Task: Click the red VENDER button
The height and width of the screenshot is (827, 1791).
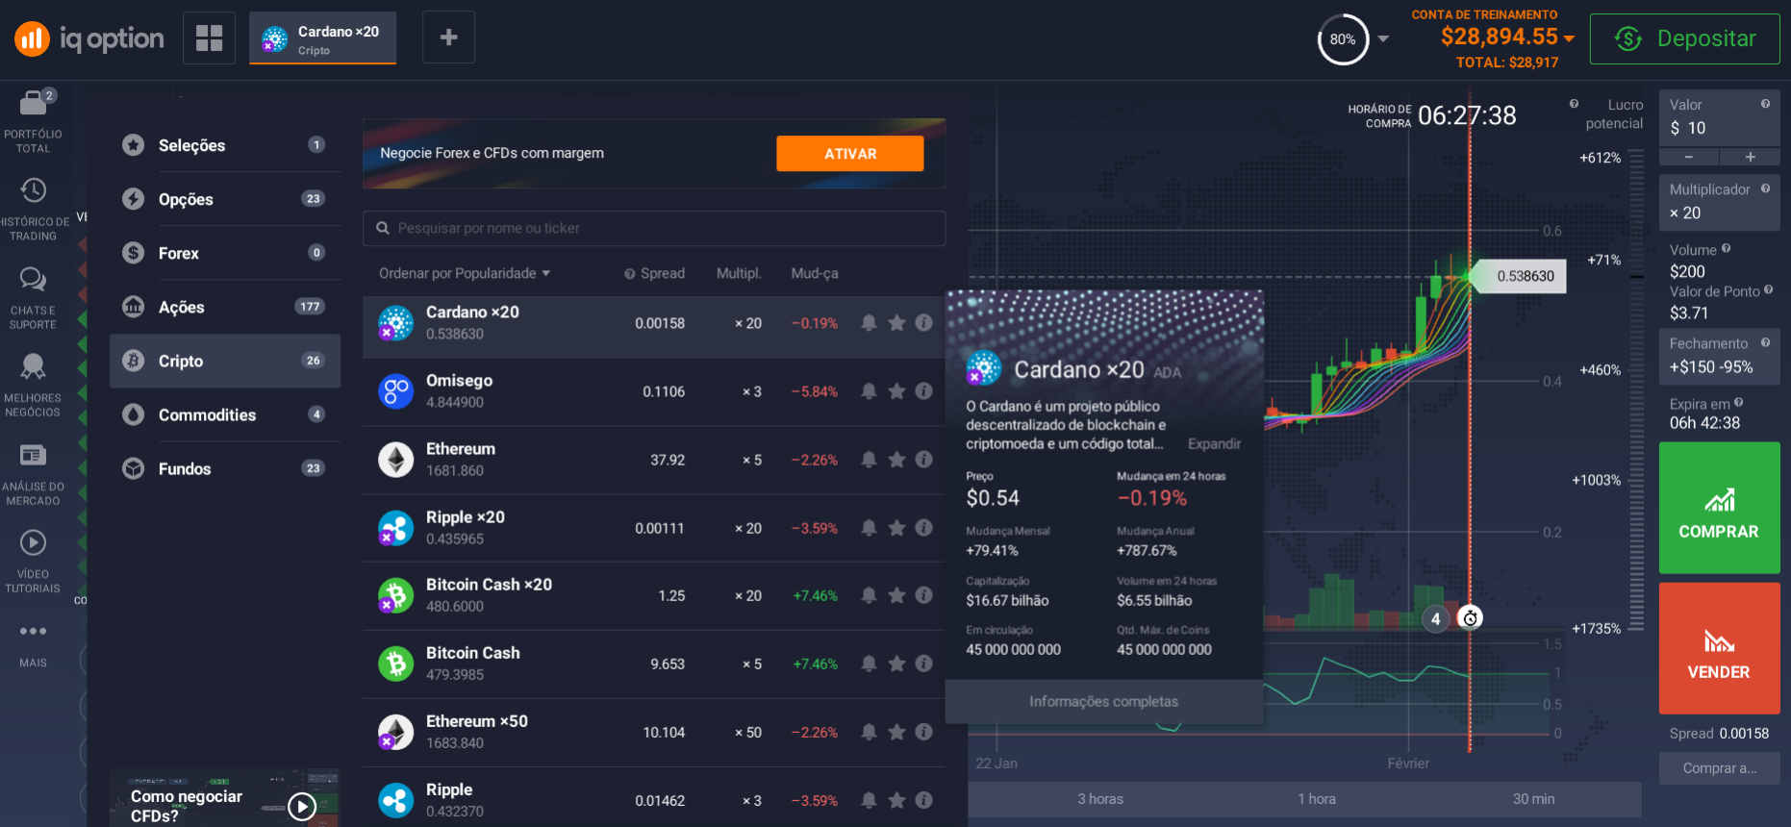Action: pos(1720,648)
